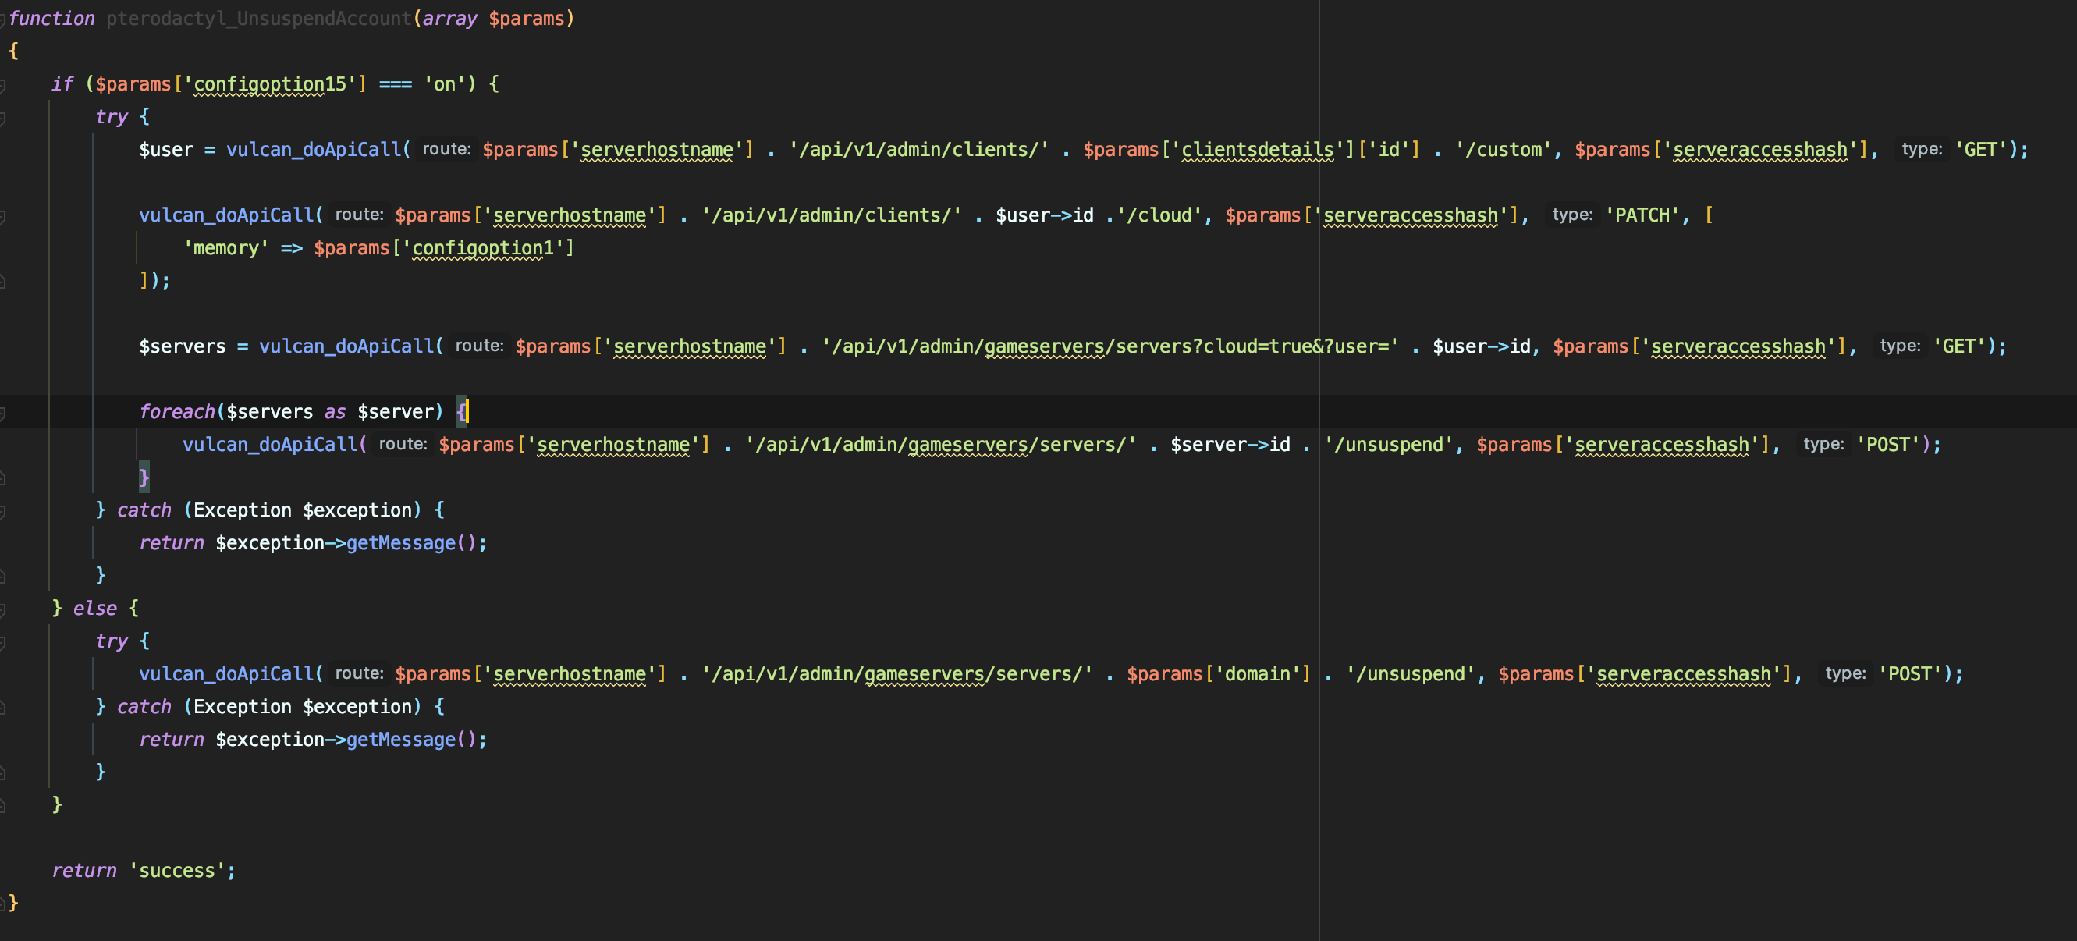The image size is (2077, 941).
Task: Click the type: hint before 'GET' on the $servers line
Action: click(1899, 346)
